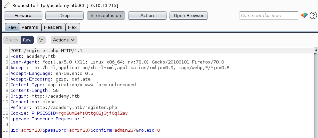
Task: Select the Hex tab
Action: coord(72,27)
